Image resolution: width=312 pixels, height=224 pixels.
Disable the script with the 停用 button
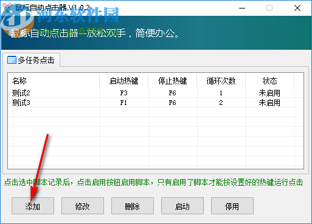click(x=232, y=206)
